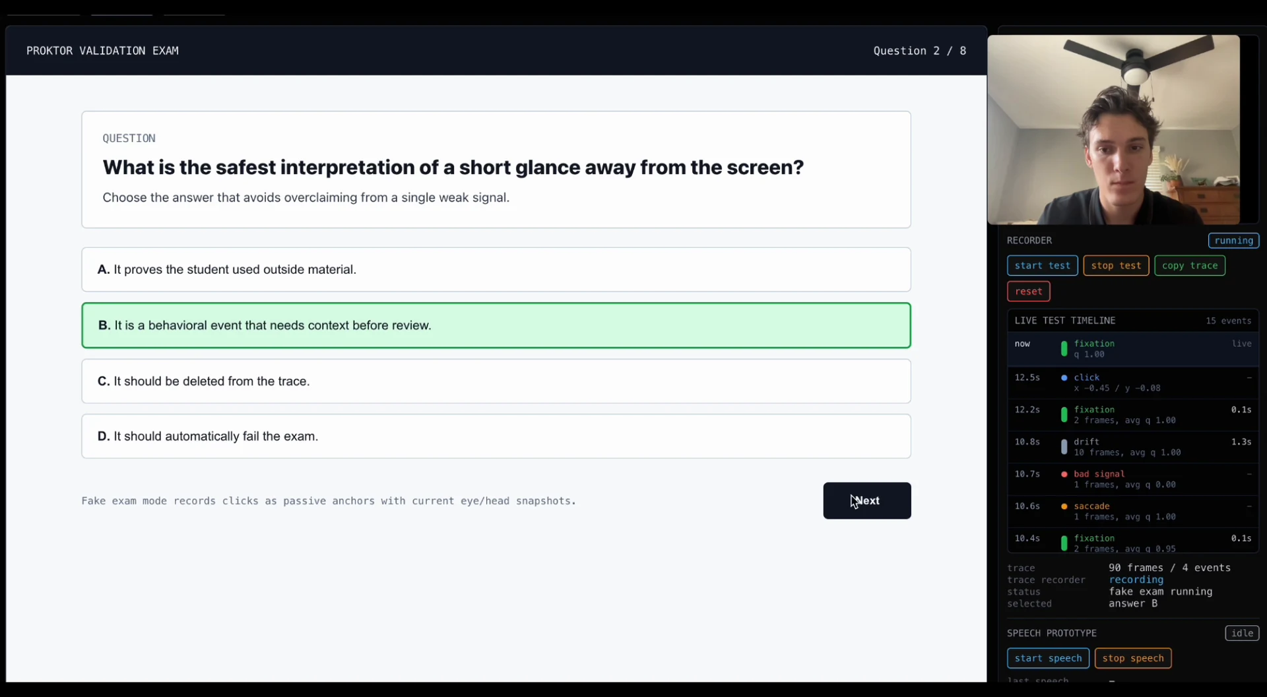
Task: Select the drift event at 10.8s
Action: click(x=1132, y=446)
